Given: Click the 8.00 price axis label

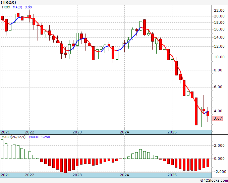Looking at the screenshot, I should coord(218,70).
